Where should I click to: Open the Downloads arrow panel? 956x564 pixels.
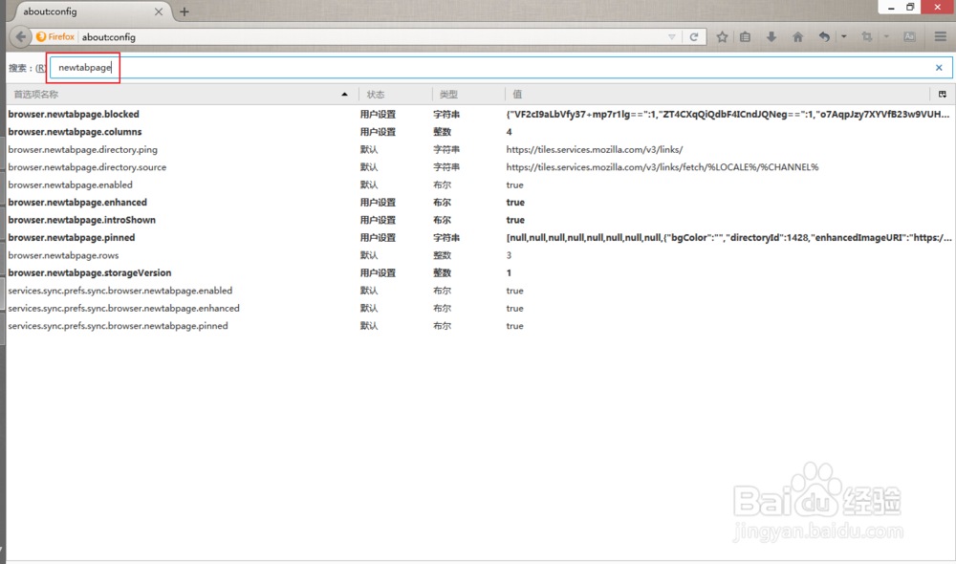click(x=771, y=36)
